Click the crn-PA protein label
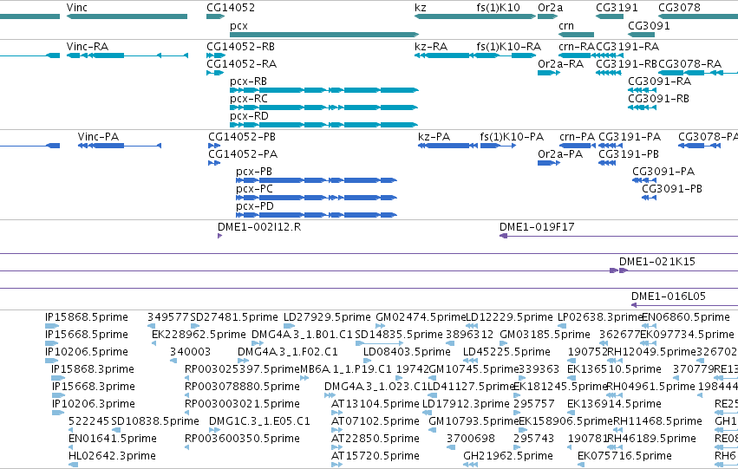The image size is (738, 469). click(x=577, y=137)
